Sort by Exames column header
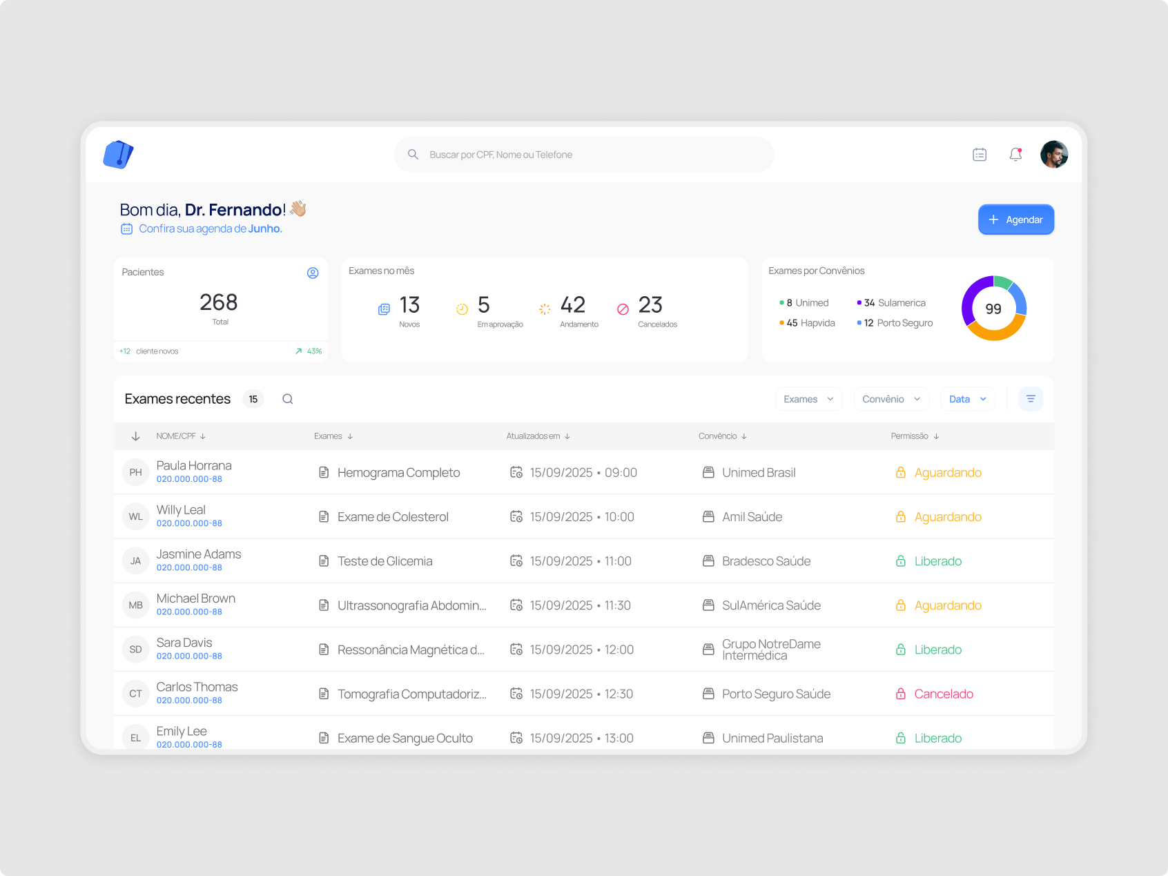Screen dimensions: 1168x876 click(x=333, y=436)
